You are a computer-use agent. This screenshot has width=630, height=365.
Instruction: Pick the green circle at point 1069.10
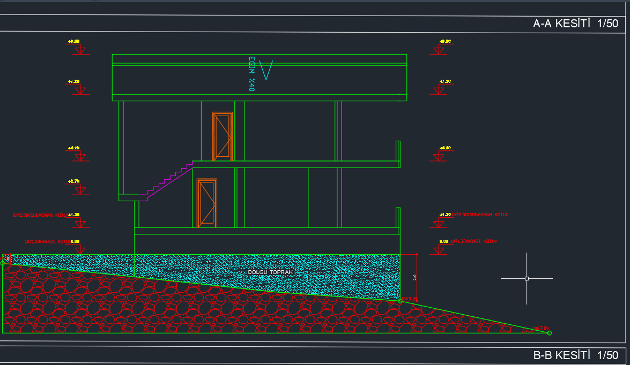click(400, 301)
